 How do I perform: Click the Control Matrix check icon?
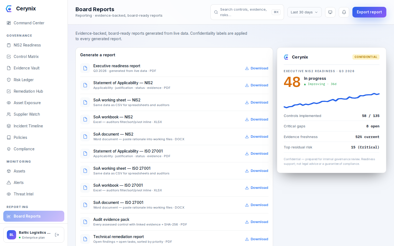point(9,57)
